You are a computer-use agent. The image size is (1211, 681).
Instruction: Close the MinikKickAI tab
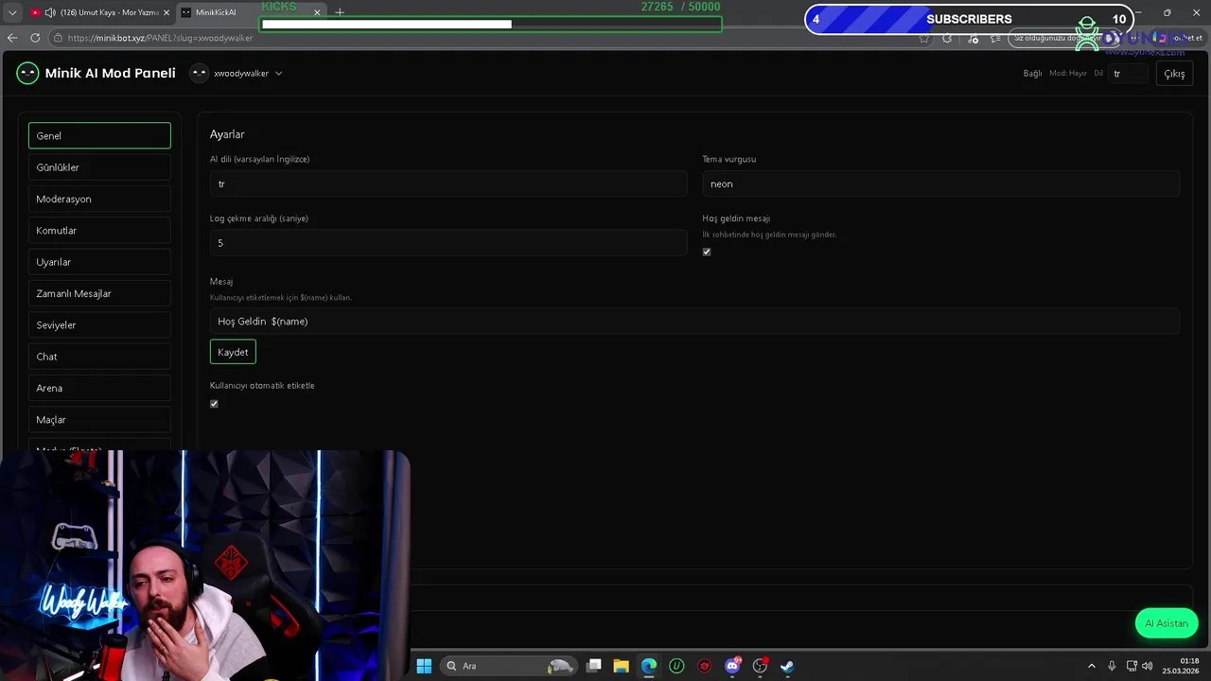[x=317, y=12]
